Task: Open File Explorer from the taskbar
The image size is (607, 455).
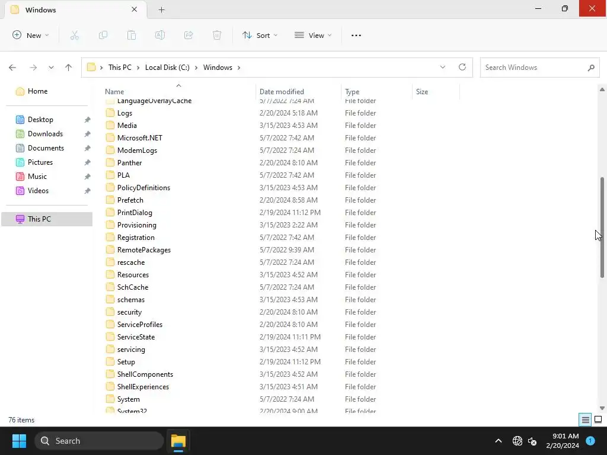Action: pyautogui.click(x=178, y=441)
